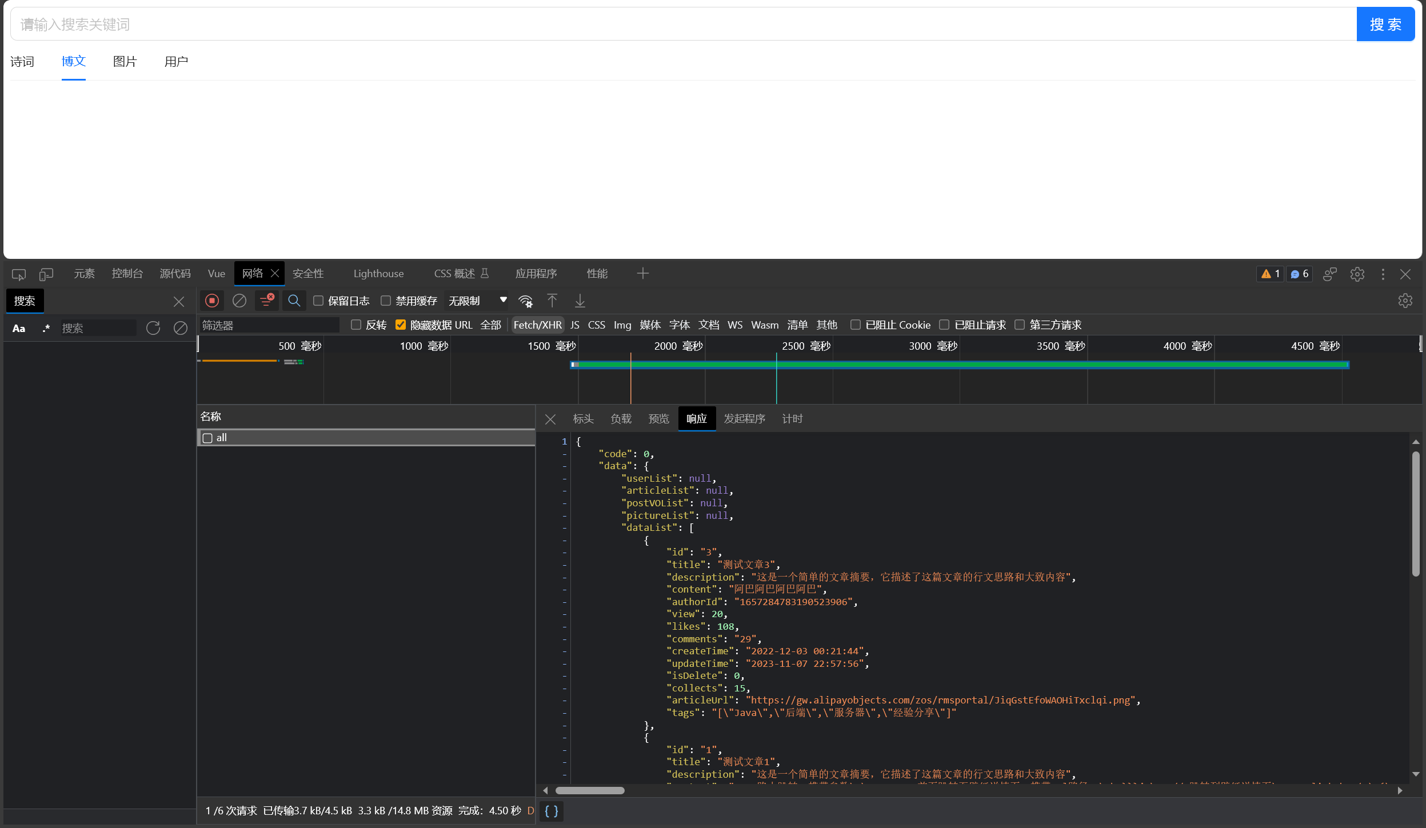The width and height of the screenshot is (1426, 828).
Task: Select the JS filter type
Action: tap(575, 325)
